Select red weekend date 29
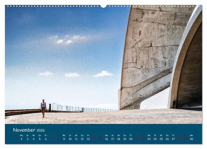Image resolution: width=207 pixels, height=149 pixels. 186,139
